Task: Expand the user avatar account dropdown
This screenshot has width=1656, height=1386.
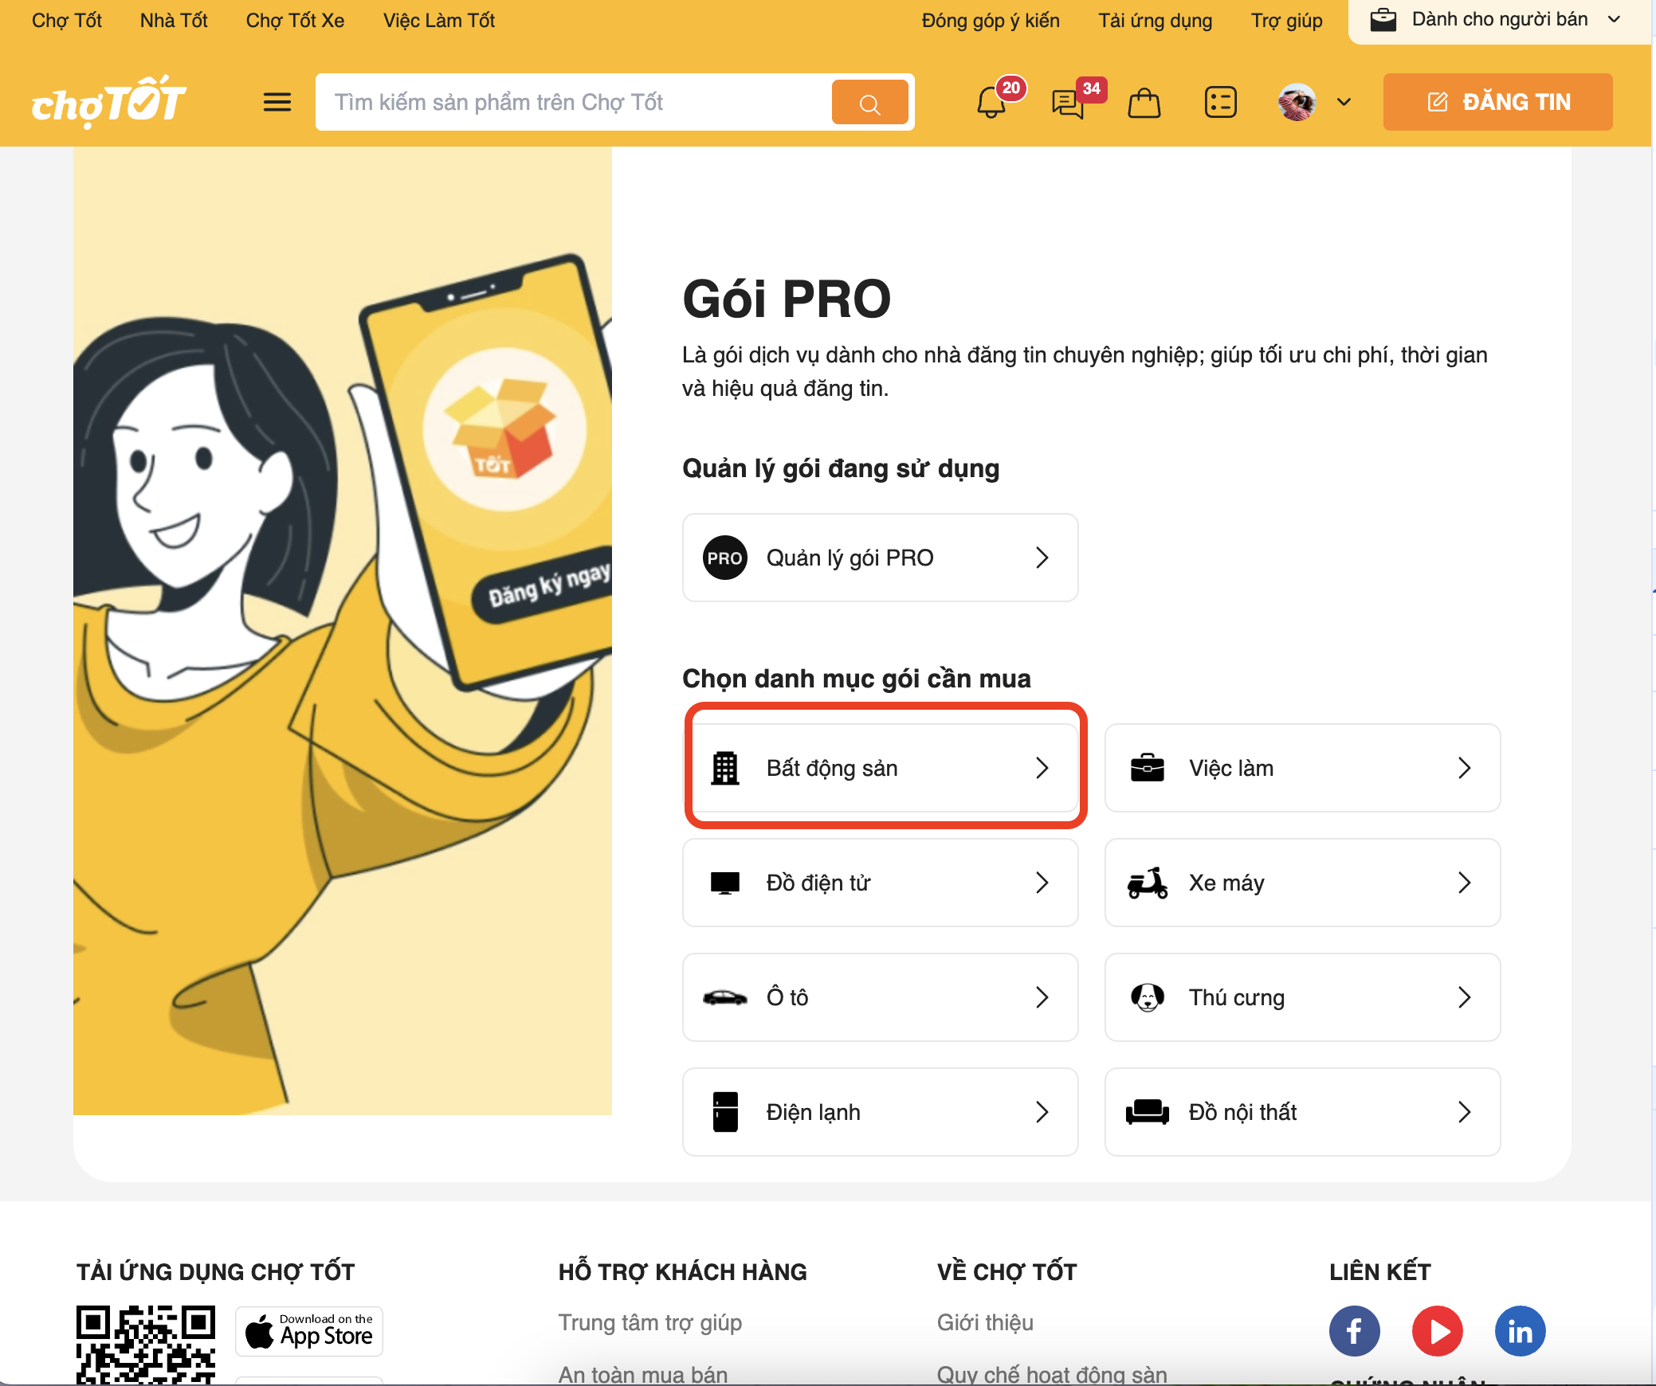Action: click(1344, 102)
